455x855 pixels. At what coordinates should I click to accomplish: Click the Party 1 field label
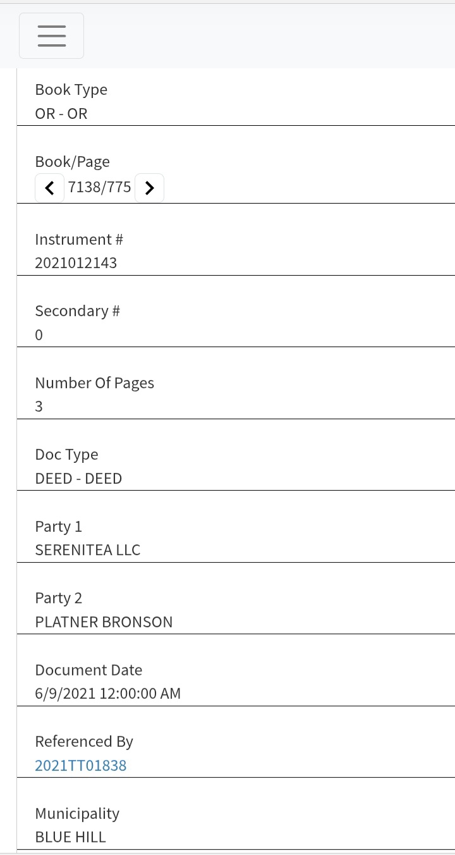(x=59, y=527)
